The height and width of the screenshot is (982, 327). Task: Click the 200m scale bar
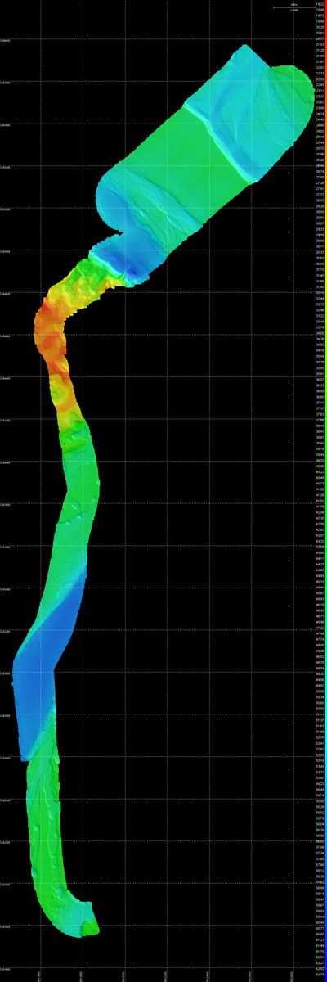pyautogui.click(x=293, y=7)
